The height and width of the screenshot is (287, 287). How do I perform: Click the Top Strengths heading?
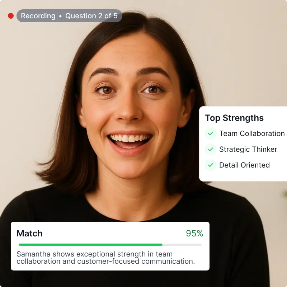coord(234,118)
